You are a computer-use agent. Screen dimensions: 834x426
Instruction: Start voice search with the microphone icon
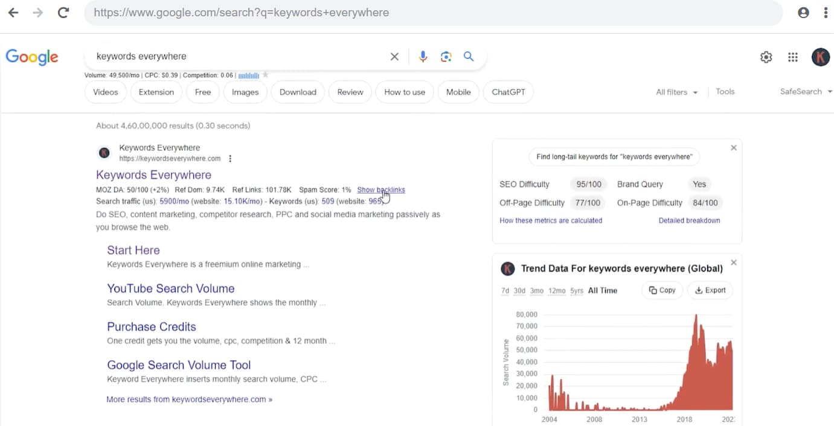[423, 57]
